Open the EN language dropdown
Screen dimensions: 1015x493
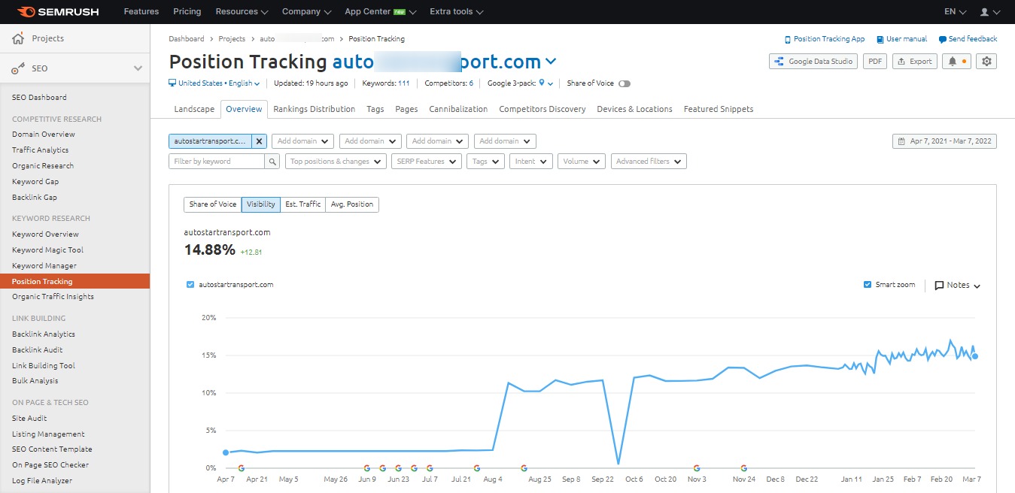pos(955,12)
